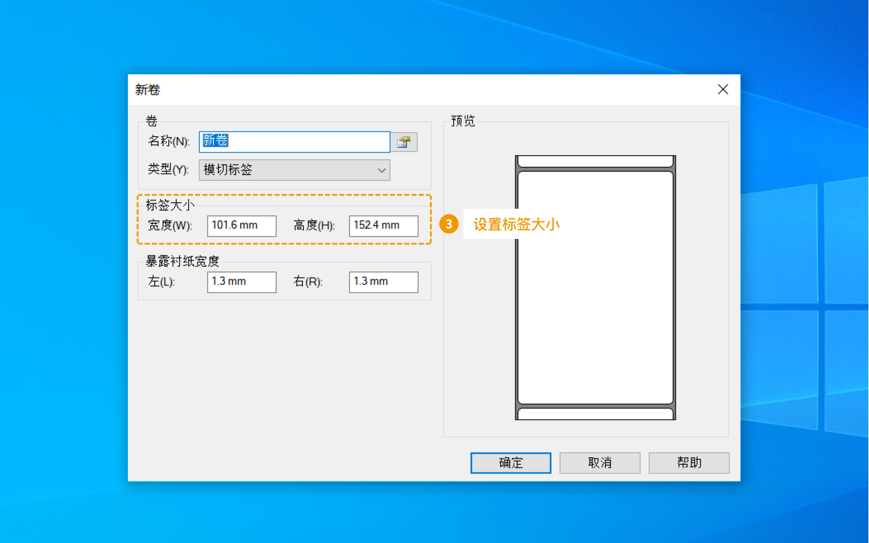Screen dimensions: 869x543
Task: Click the 暴露衬纸宽度 group heading
Action: 182,261
